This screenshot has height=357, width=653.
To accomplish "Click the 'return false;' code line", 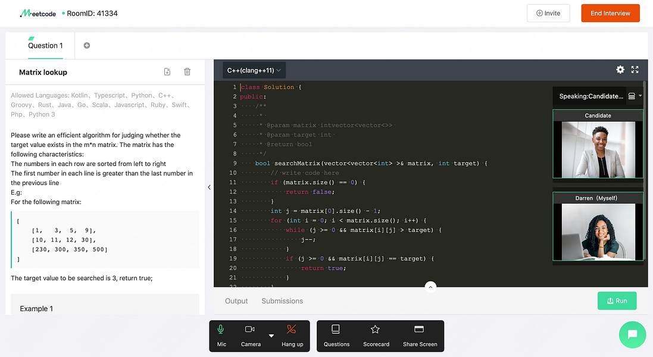I will tap(310, 192).
